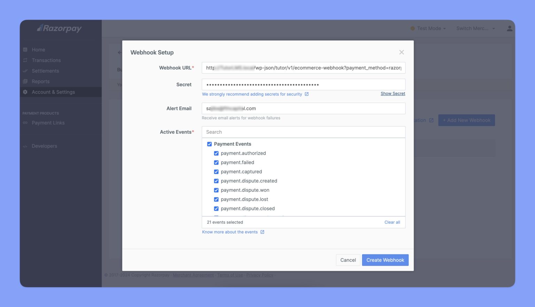Click the Developers code icon
The image size is (535, 307).
click(x=25, y=146)
